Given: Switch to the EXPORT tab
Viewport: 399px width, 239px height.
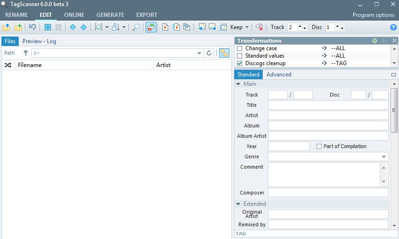Looking at the screenshot, I should (x=147, y=15).
